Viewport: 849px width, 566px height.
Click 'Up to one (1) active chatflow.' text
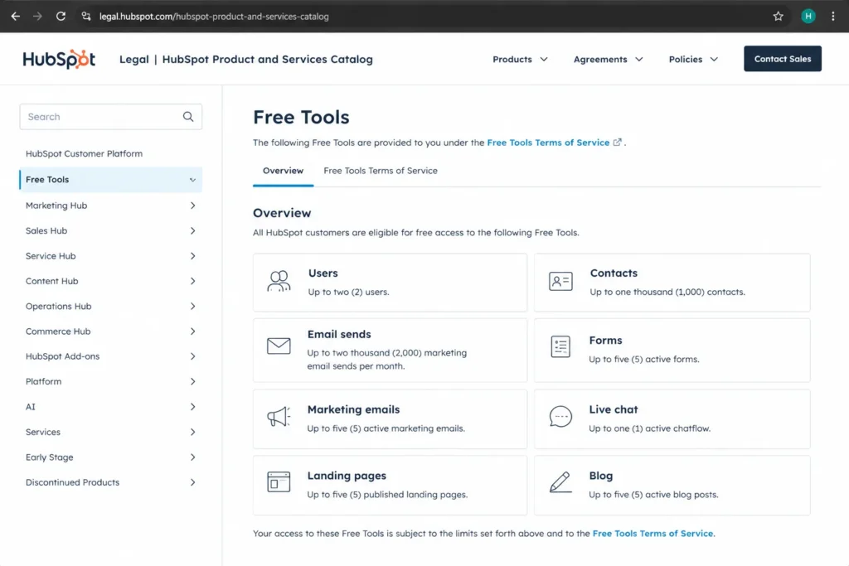pos(649,428)
